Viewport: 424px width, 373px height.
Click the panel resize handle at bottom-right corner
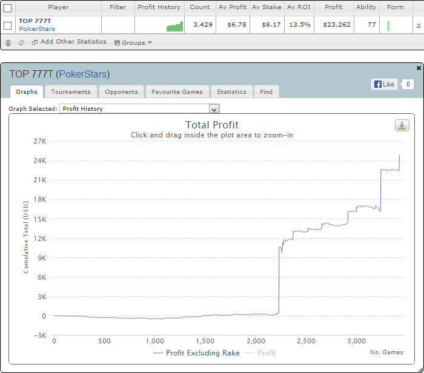420,370
